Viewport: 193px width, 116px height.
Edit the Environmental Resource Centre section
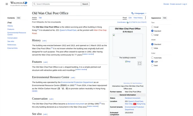pos(73,78)
